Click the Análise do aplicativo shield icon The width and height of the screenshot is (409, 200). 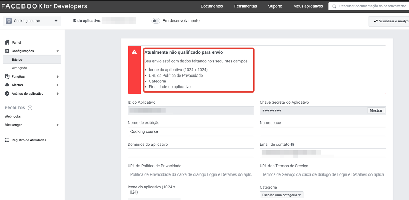click(x=7, y=94)
